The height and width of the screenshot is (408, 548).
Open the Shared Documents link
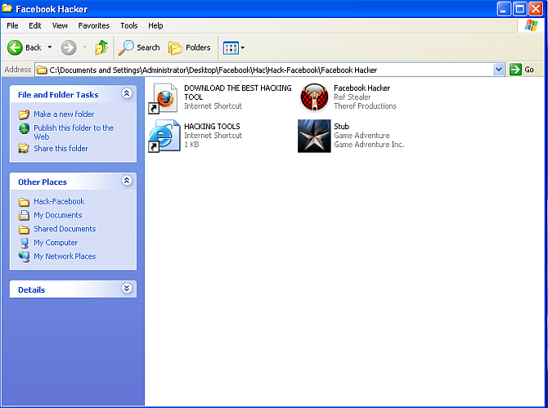pyautogui.click(x=65, y=229)
